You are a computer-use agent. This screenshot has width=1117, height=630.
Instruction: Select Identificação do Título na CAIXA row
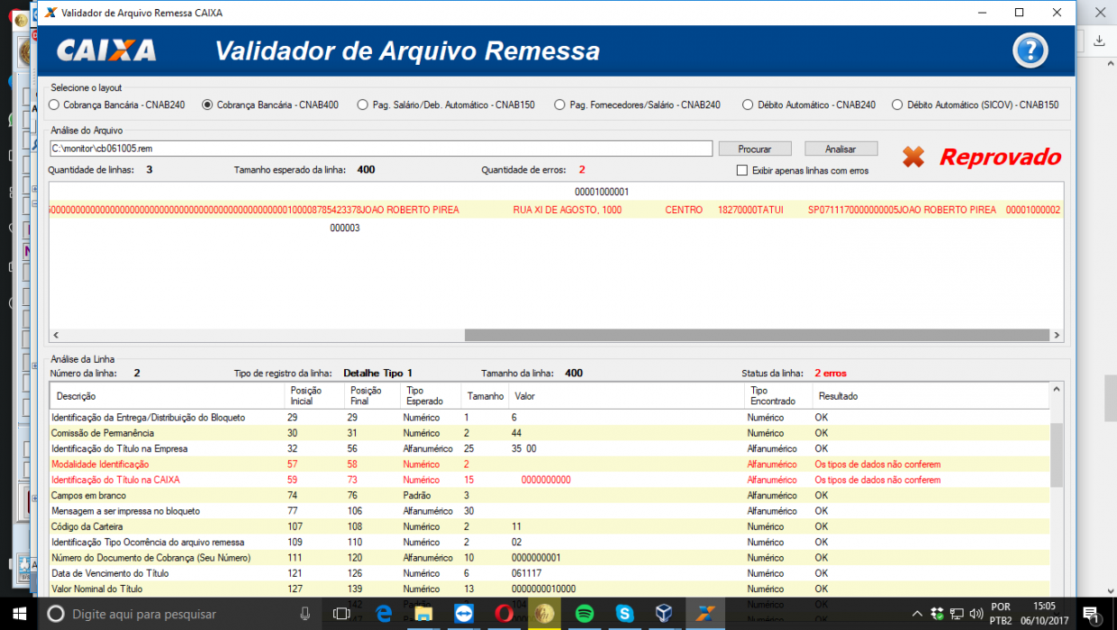tap(549, 480)
